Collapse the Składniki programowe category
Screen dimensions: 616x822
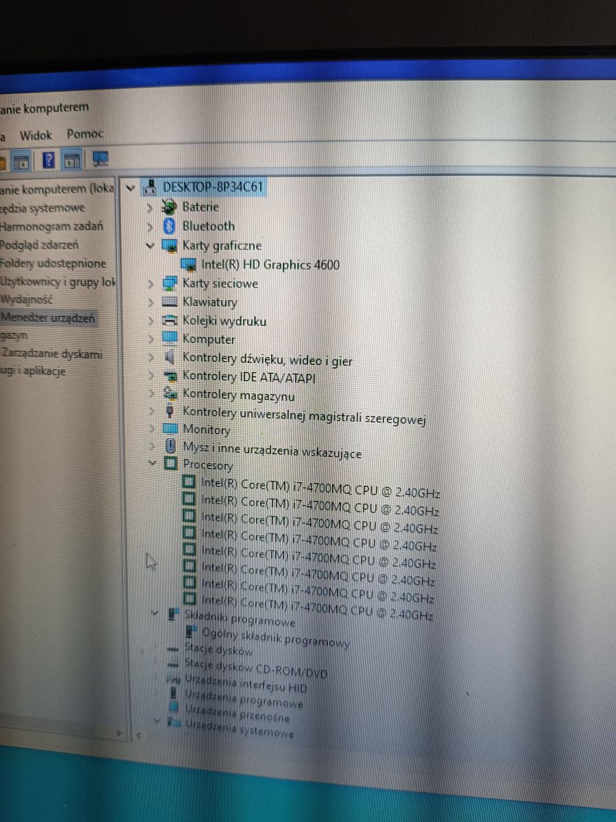point(155,613)
